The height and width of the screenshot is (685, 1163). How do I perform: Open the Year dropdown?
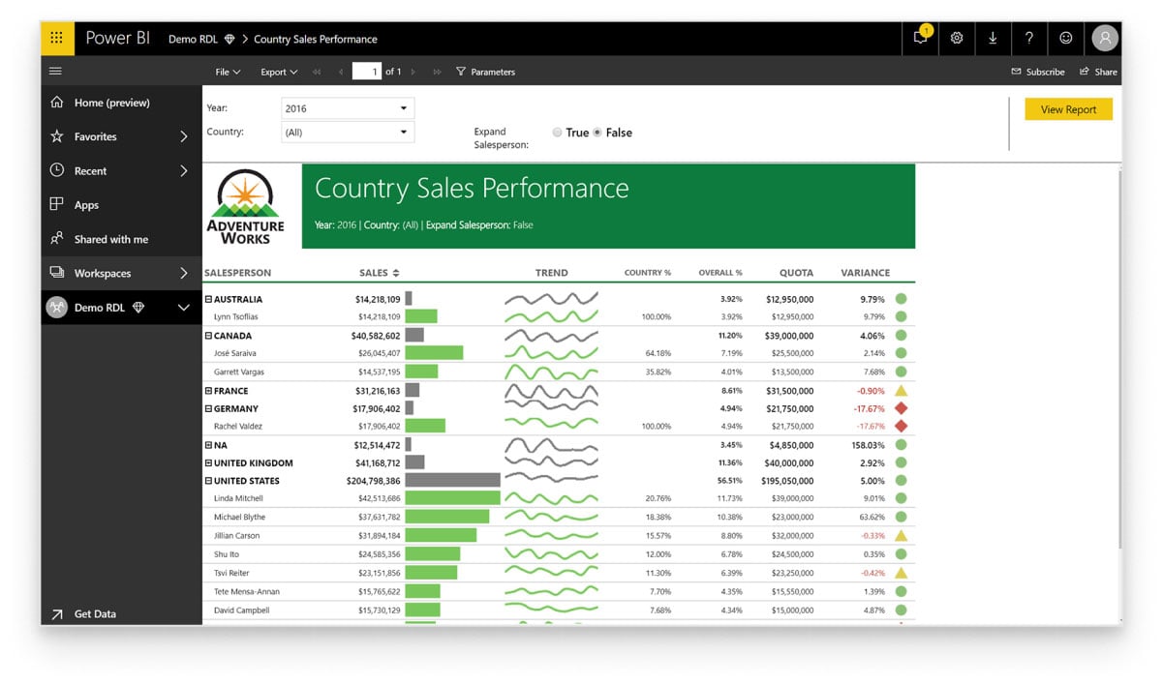click(x=348, y=108)
